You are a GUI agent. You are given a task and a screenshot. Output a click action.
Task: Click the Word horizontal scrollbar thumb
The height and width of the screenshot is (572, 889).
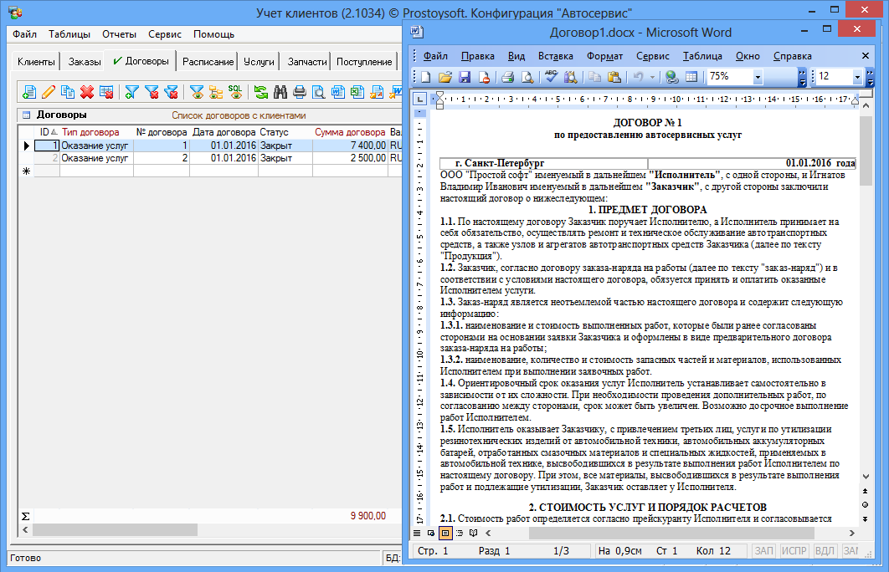click(x=671, y=533)
